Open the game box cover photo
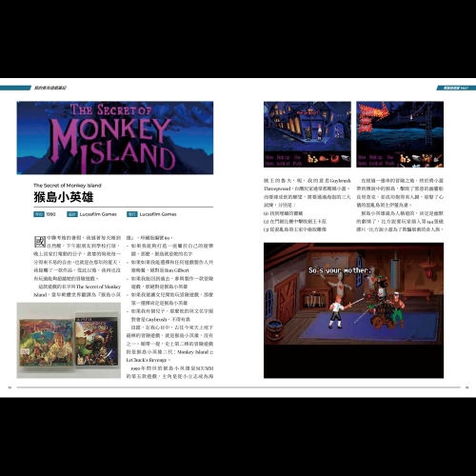The image size is (476, 476). click(x=47, y=343)
